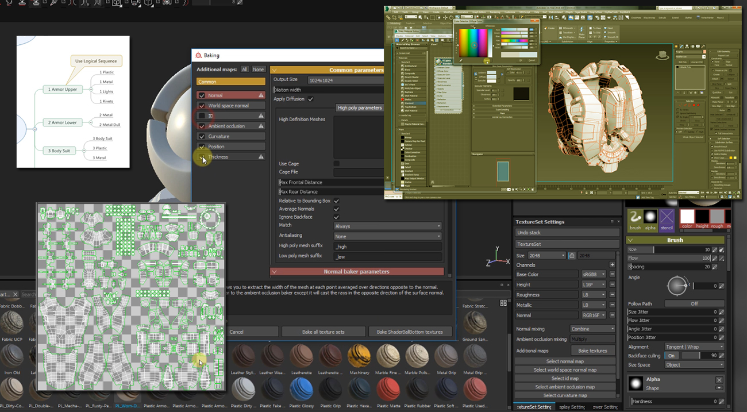
Task: Float the TextureSet Settings panel with its icon
Action: pos(612,222)
